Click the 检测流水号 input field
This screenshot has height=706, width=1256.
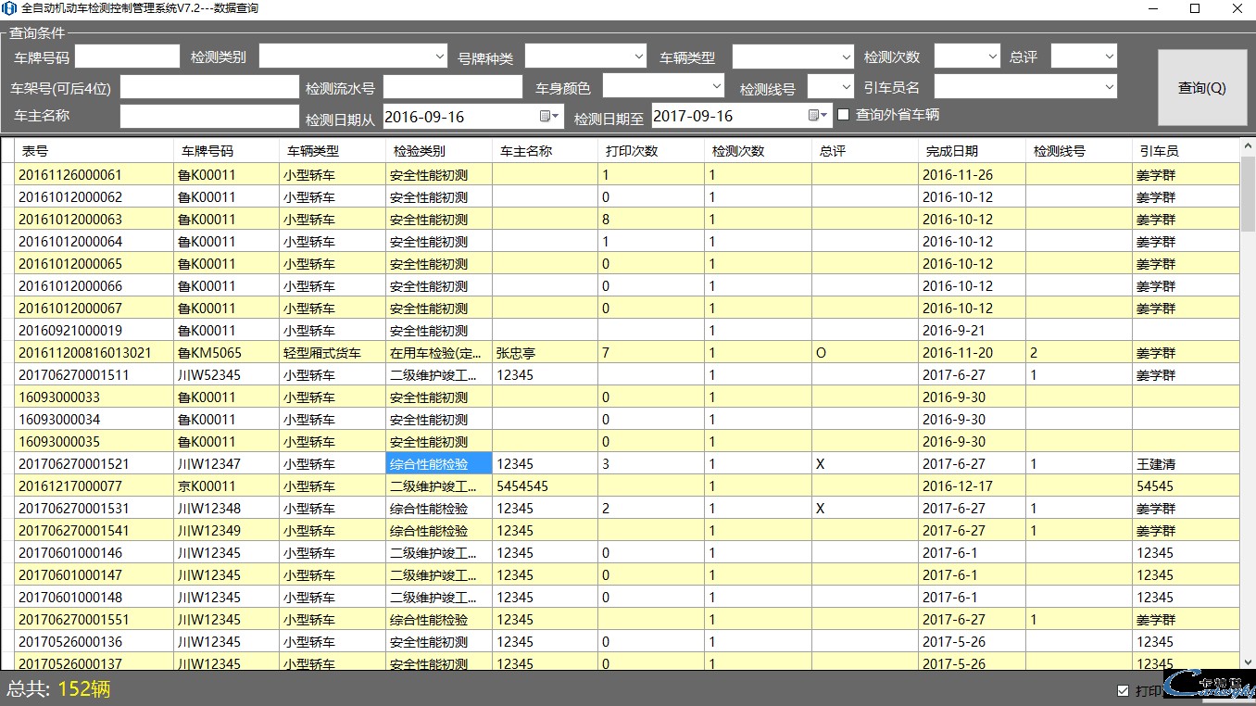click(x=453, y=87)
